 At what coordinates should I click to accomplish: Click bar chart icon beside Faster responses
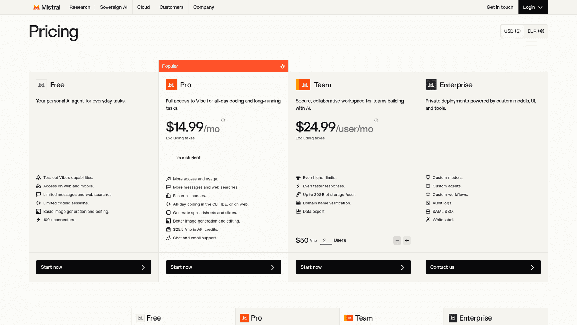pyautogui.click(x=168, y=196)
